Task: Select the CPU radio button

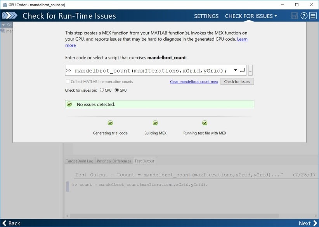Action: click(x=103, y=90)
